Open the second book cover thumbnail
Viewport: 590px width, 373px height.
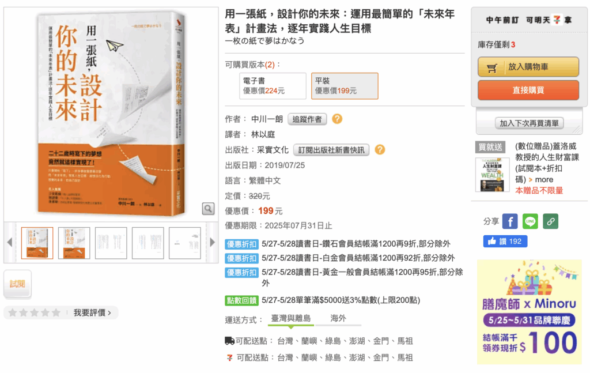[74, 243]
